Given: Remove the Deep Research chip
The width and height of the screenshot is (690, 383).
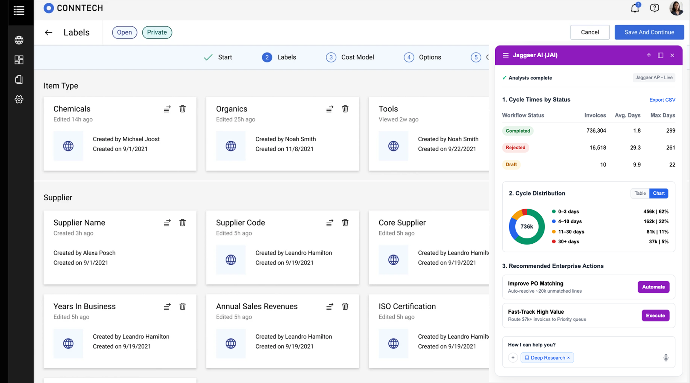Looking at the screenshot, I should (x=569, y=358).
